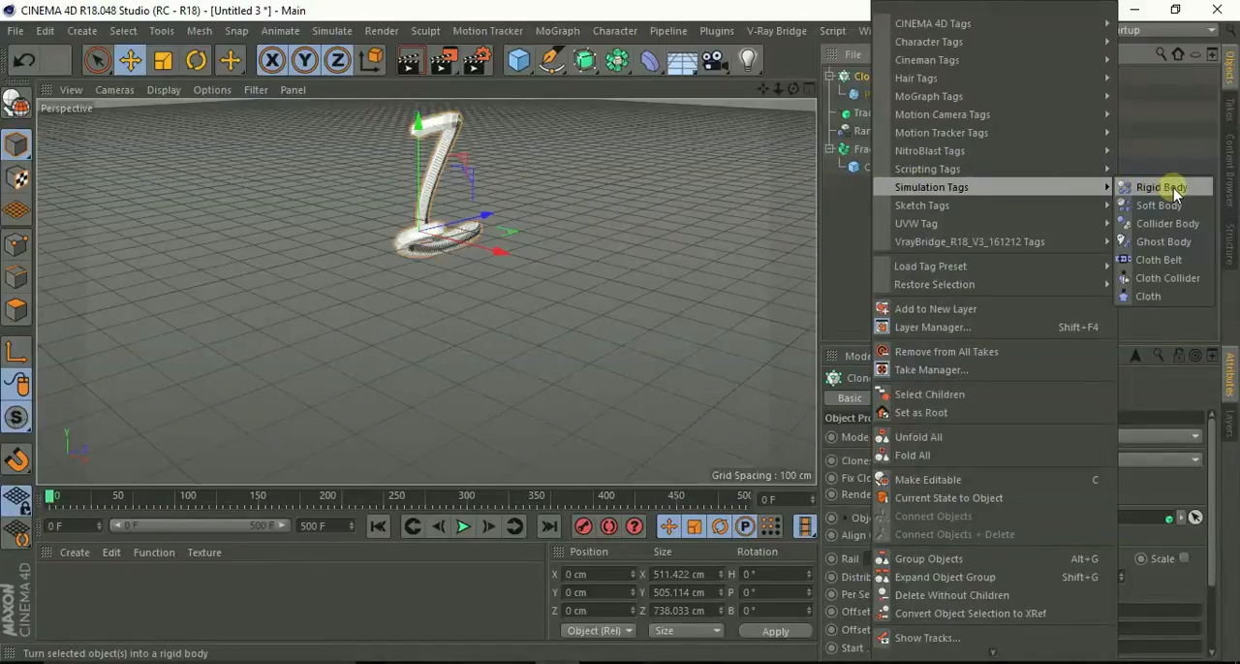Go to end of animation
The height and width of the screenshot is (664, 1240).
point(548,526)
